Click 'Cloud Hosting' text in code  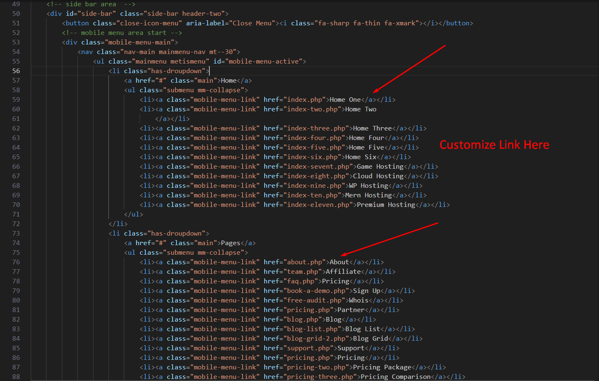[x=378, y=176]
